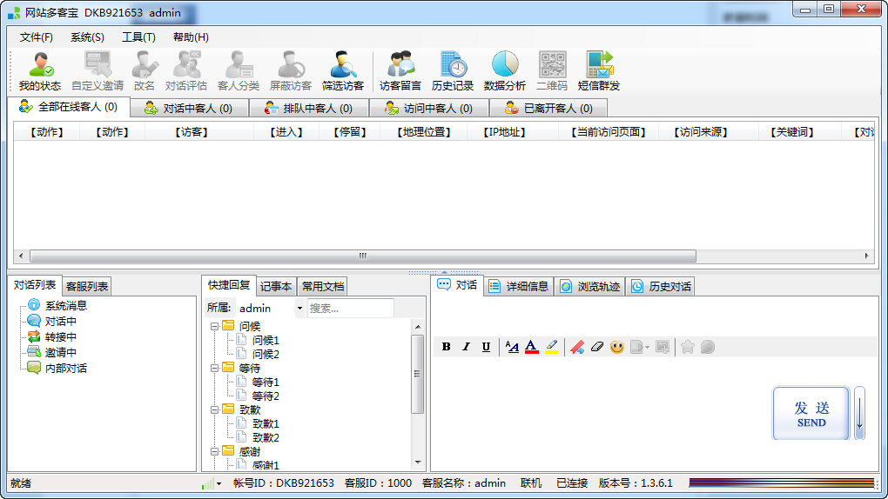Viewport: 888px width, 499px height.
Task: Open 历史记录 history records
Action: (453, 70)
